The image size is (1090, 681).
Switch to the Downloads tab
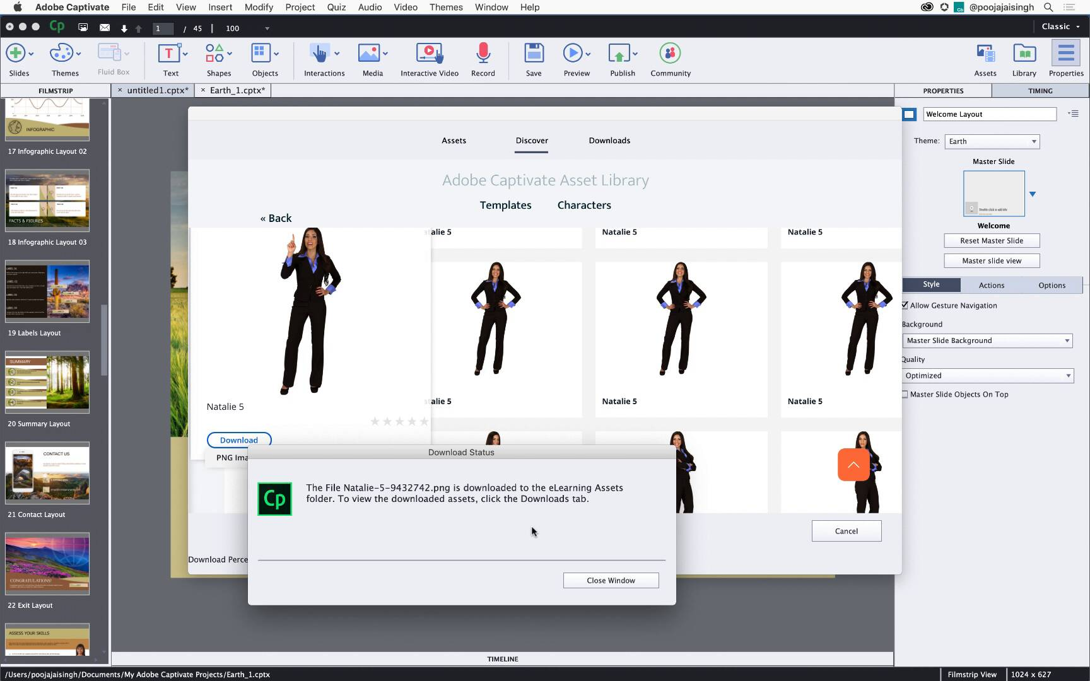[x=609, y=141]
